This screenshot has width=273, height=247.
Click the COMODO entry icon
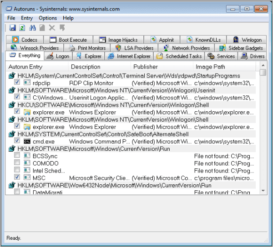(x=27, y=163)
